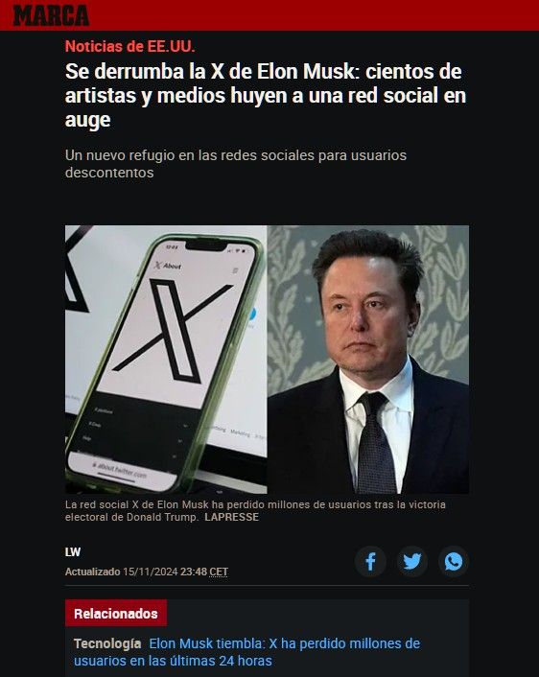The image size is (539, 677).
Task: Send the article through WhatsApp icon
Action: coord(454,562)
